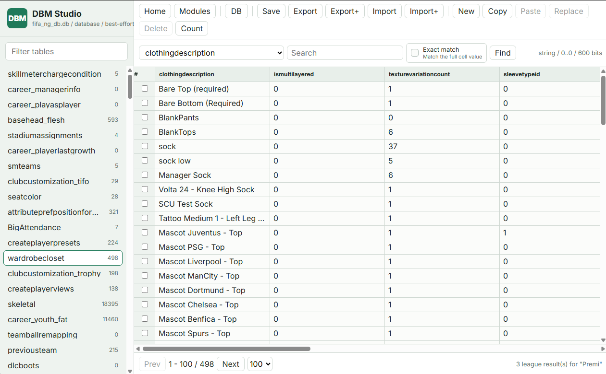Check the Mascot PSG - Top row

coord(145,247)
